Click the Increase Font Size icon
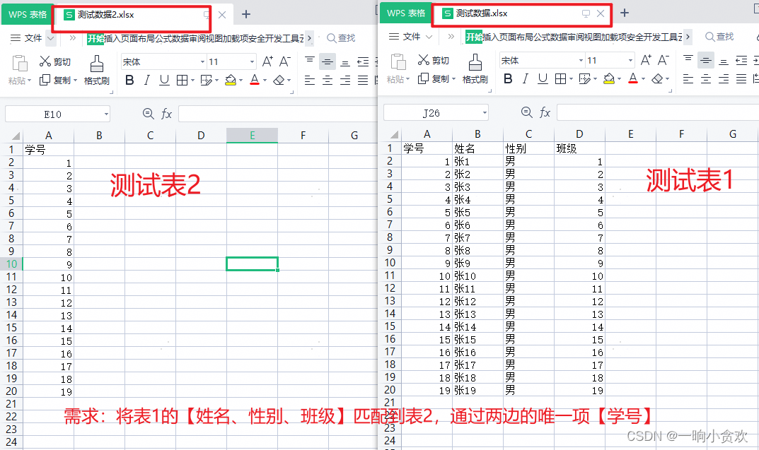This screenshot has width=759, height=450. (x=267, y=60)
